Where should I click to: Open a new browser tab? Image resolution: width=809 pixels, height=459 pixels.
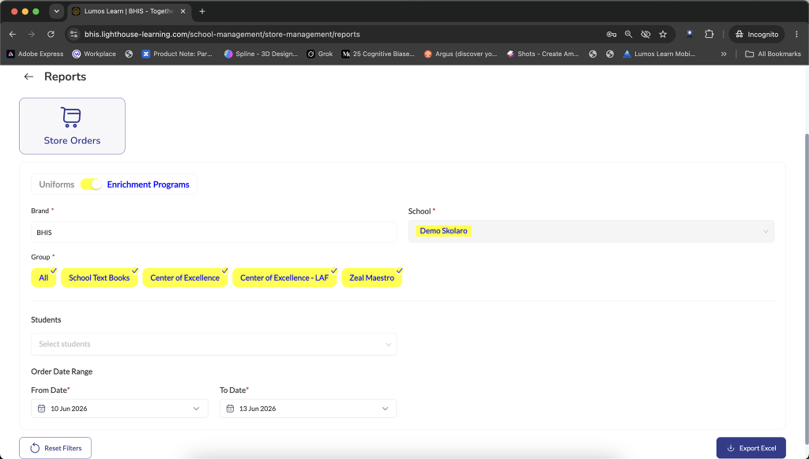202,11
